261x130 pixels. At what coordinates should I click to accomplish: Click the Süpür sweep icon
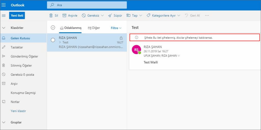110,15
